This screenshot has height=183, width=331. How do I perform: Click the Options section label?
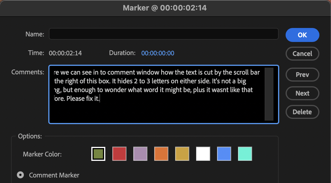(30, 136)
